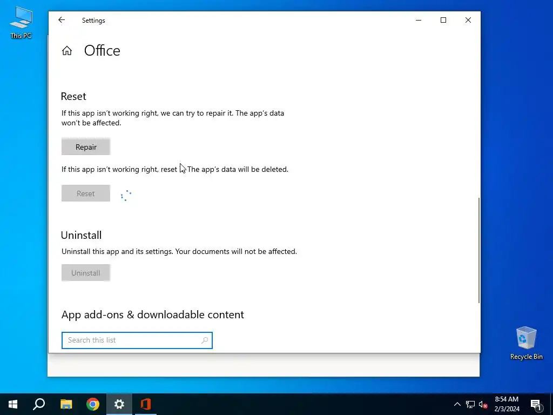553x415 pixels.
Task: Click App add-ons & downloadable content heading
Action: coord(153,314)
